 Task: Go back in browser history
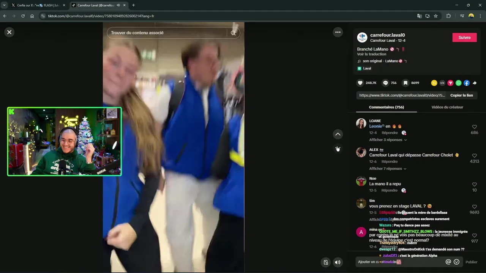(5, 16)
